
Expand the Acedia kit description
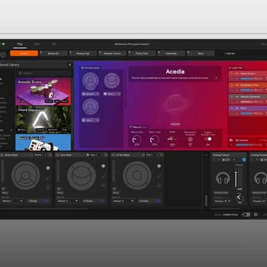216,78
